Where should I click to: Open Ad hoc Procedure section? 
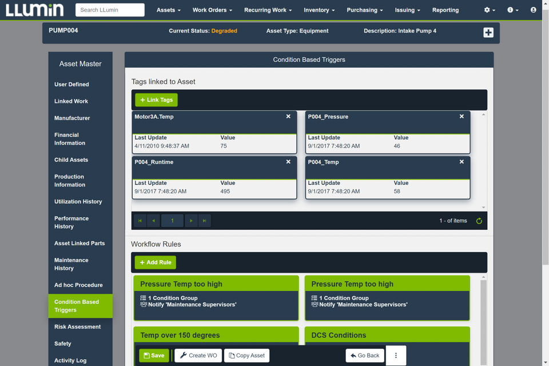tap(80, 285)
